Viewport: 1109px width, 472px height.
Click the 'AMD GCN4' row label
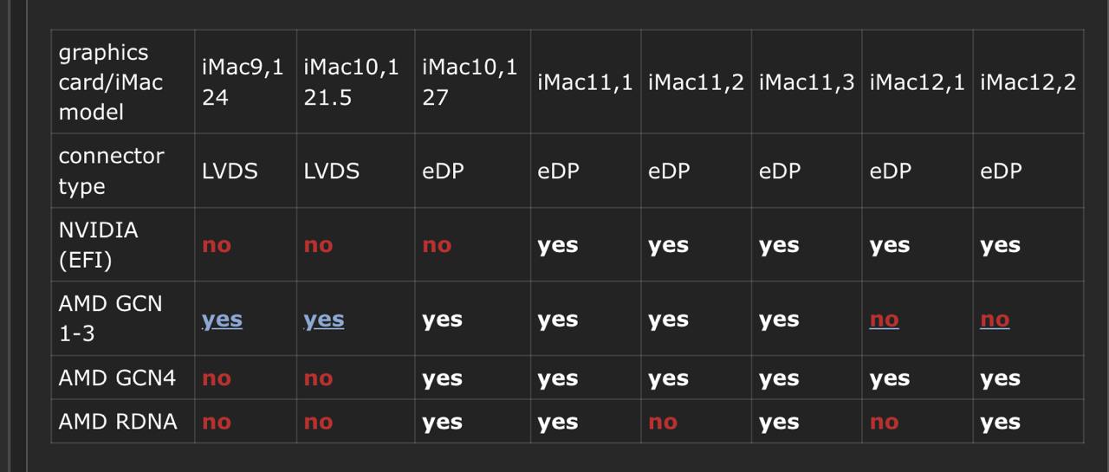(x=122, y=378)
